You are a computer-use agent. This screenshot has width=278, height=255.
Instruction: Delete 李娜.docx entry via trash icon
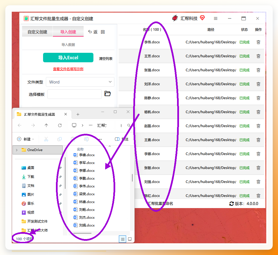tap(258, 154)
